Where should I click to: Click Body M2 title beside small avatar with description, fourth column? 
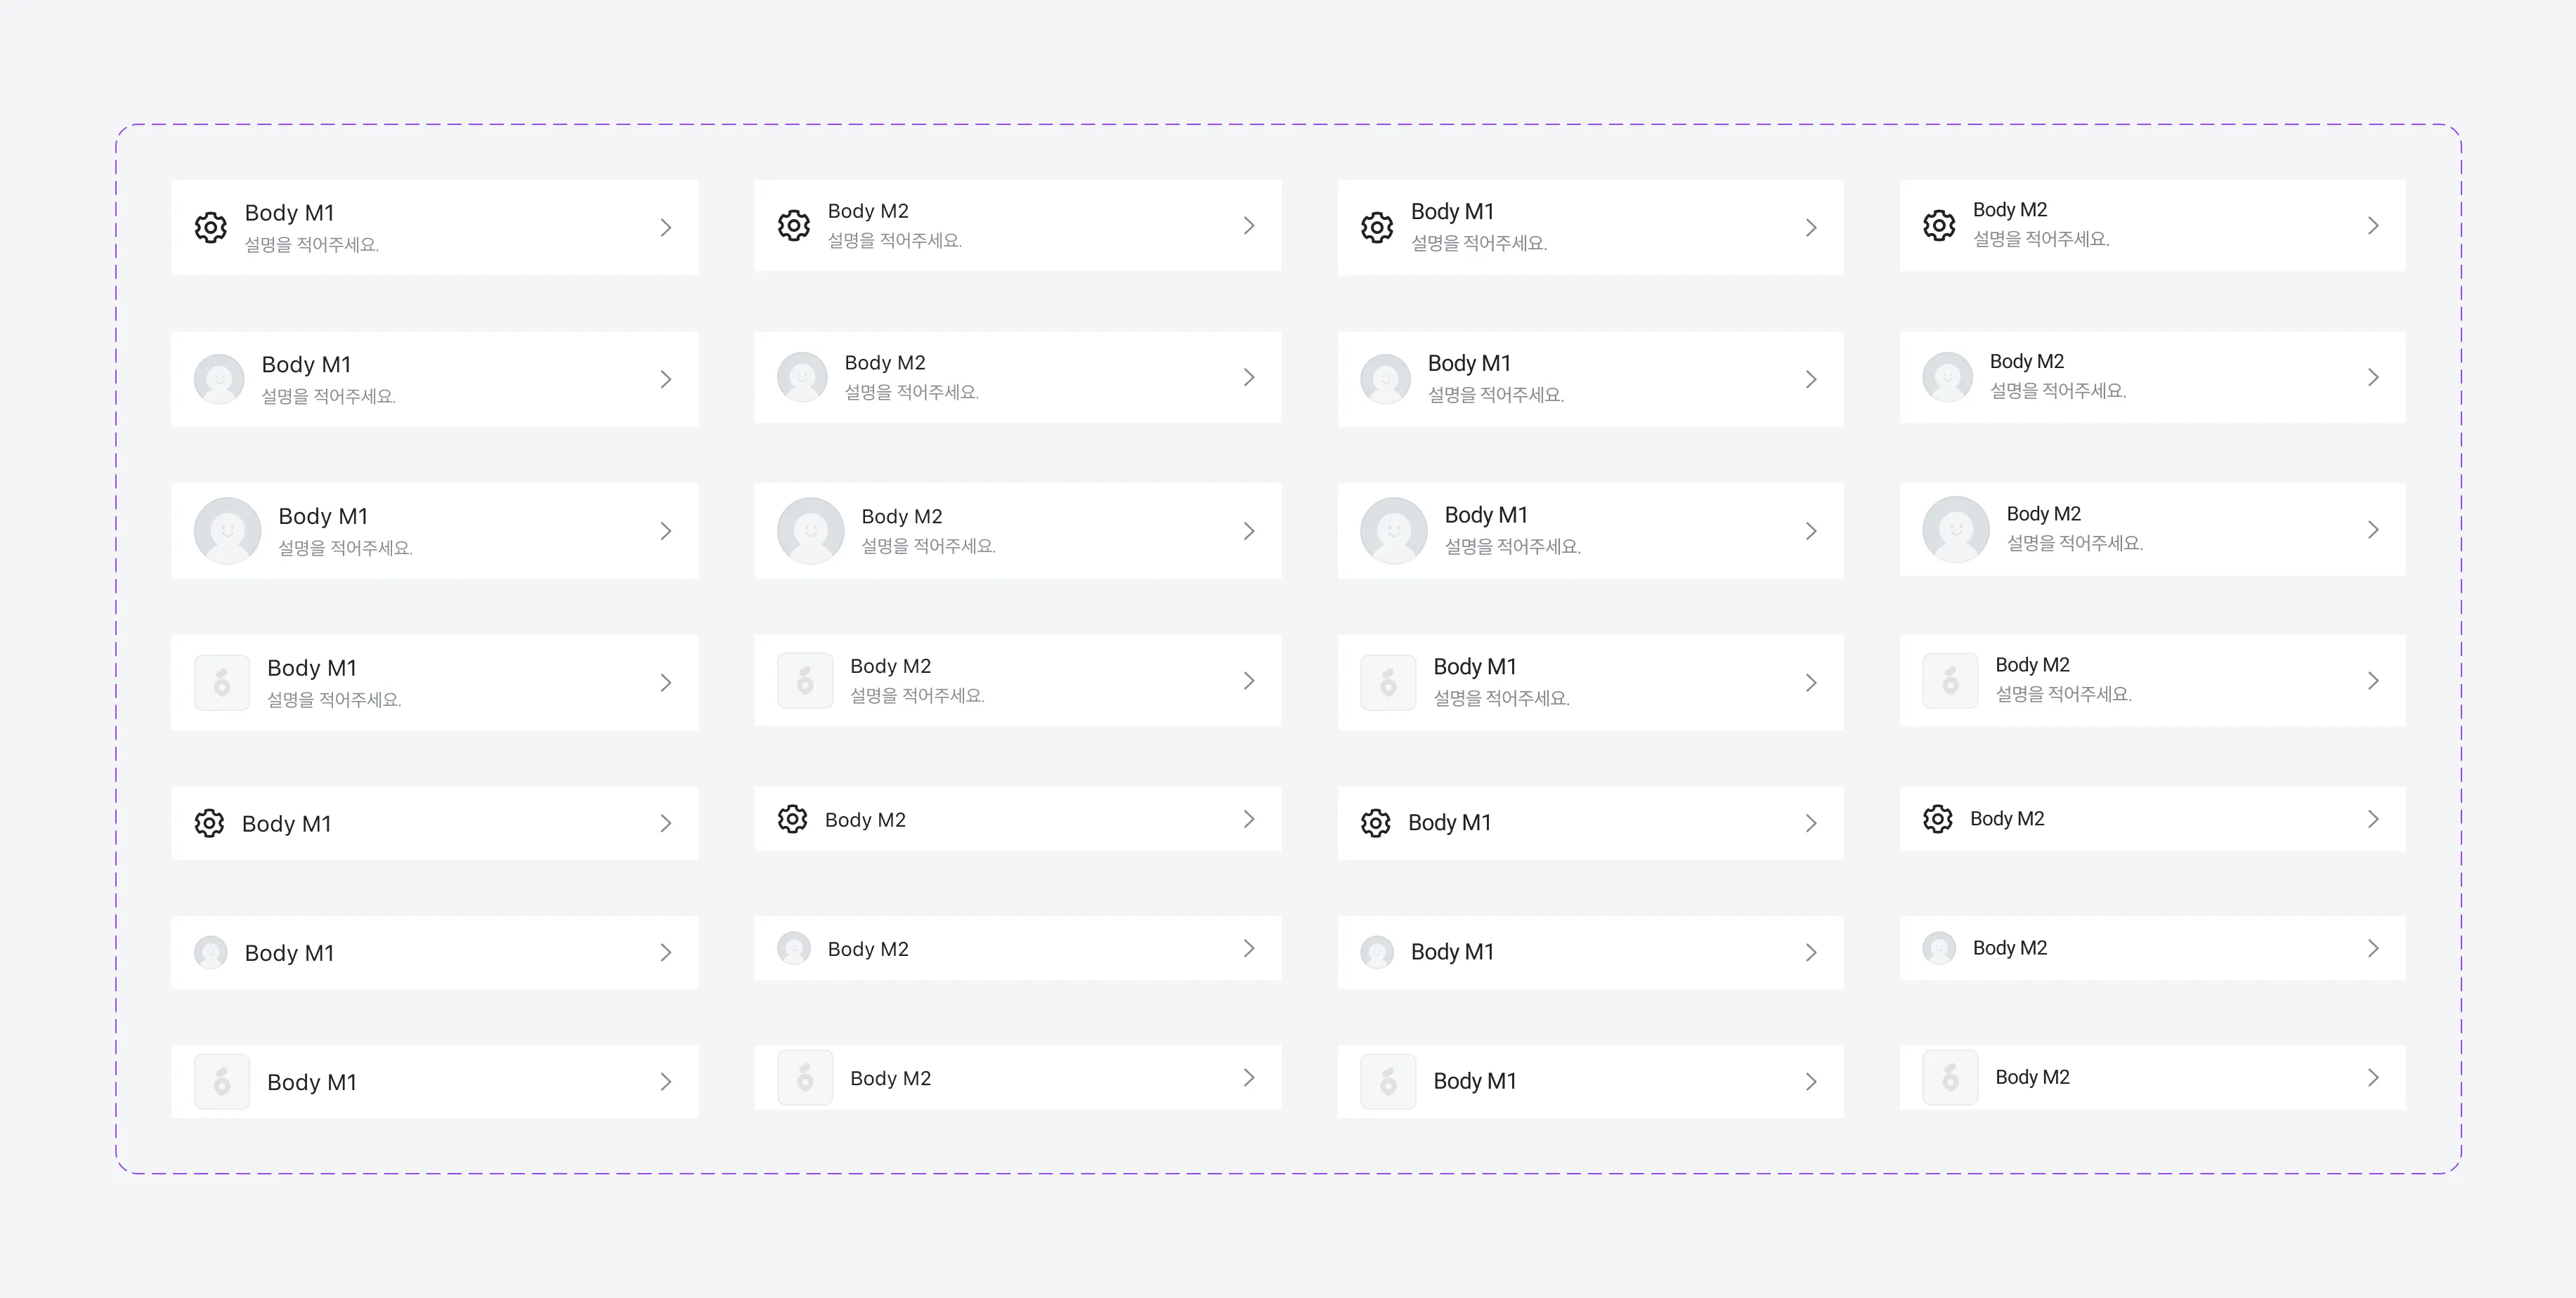[x=2027, y=362]
